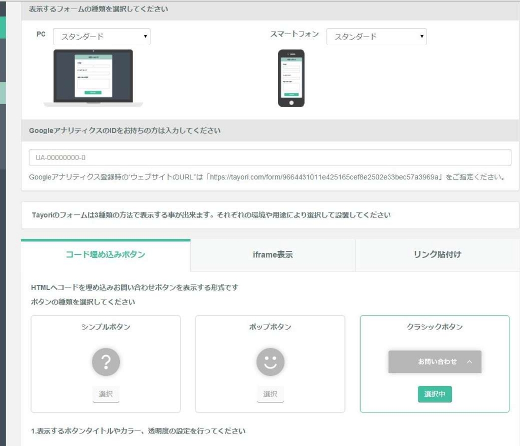Switch to the コード埋め込みボタン tab
The width and height of the screenshot is (520, 446).
click(106, 255)
